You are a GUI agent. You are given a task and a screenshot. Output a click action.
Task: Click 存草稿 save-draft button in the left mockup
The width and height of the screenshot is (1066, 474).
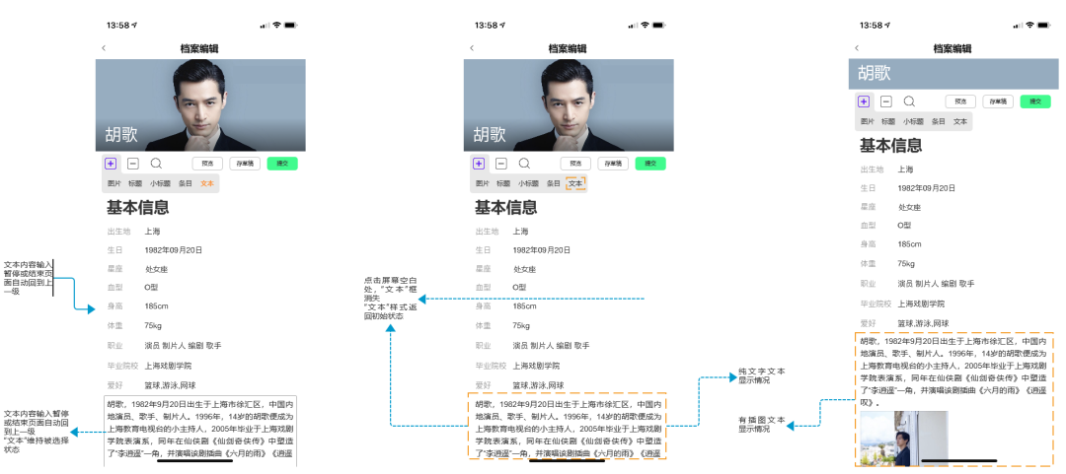(245, 164)
